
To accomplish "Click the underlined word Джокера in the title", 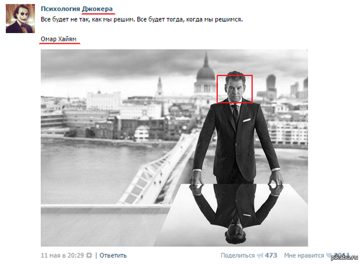I will click(97, 9).
